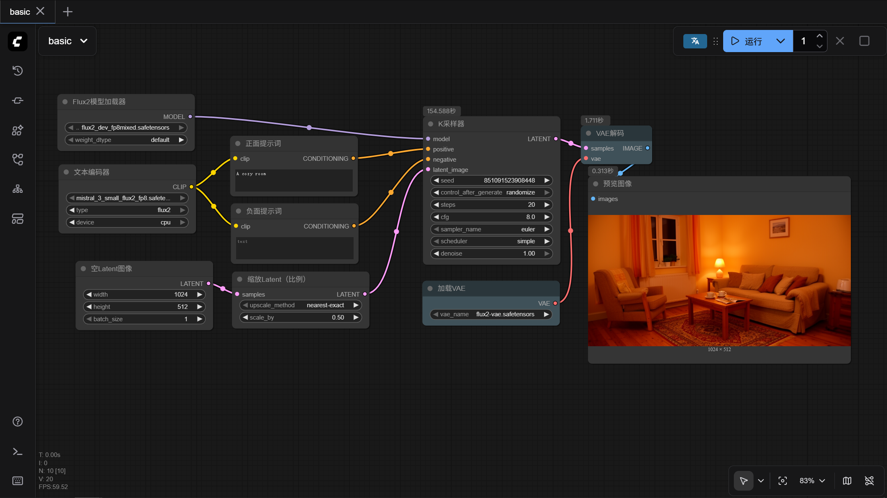Select the basic workflow tab
This screenshot has width=887, height=498.
20,11
